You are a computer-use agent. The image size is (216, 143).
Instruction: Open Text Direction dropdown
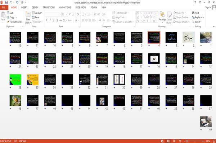pos(120,13)
